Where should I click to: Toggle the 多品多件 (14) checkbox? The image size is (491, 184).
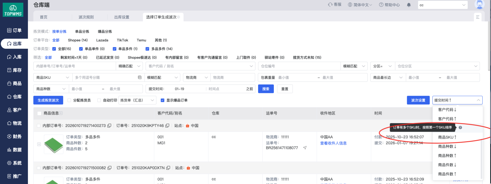pos(147,49)
